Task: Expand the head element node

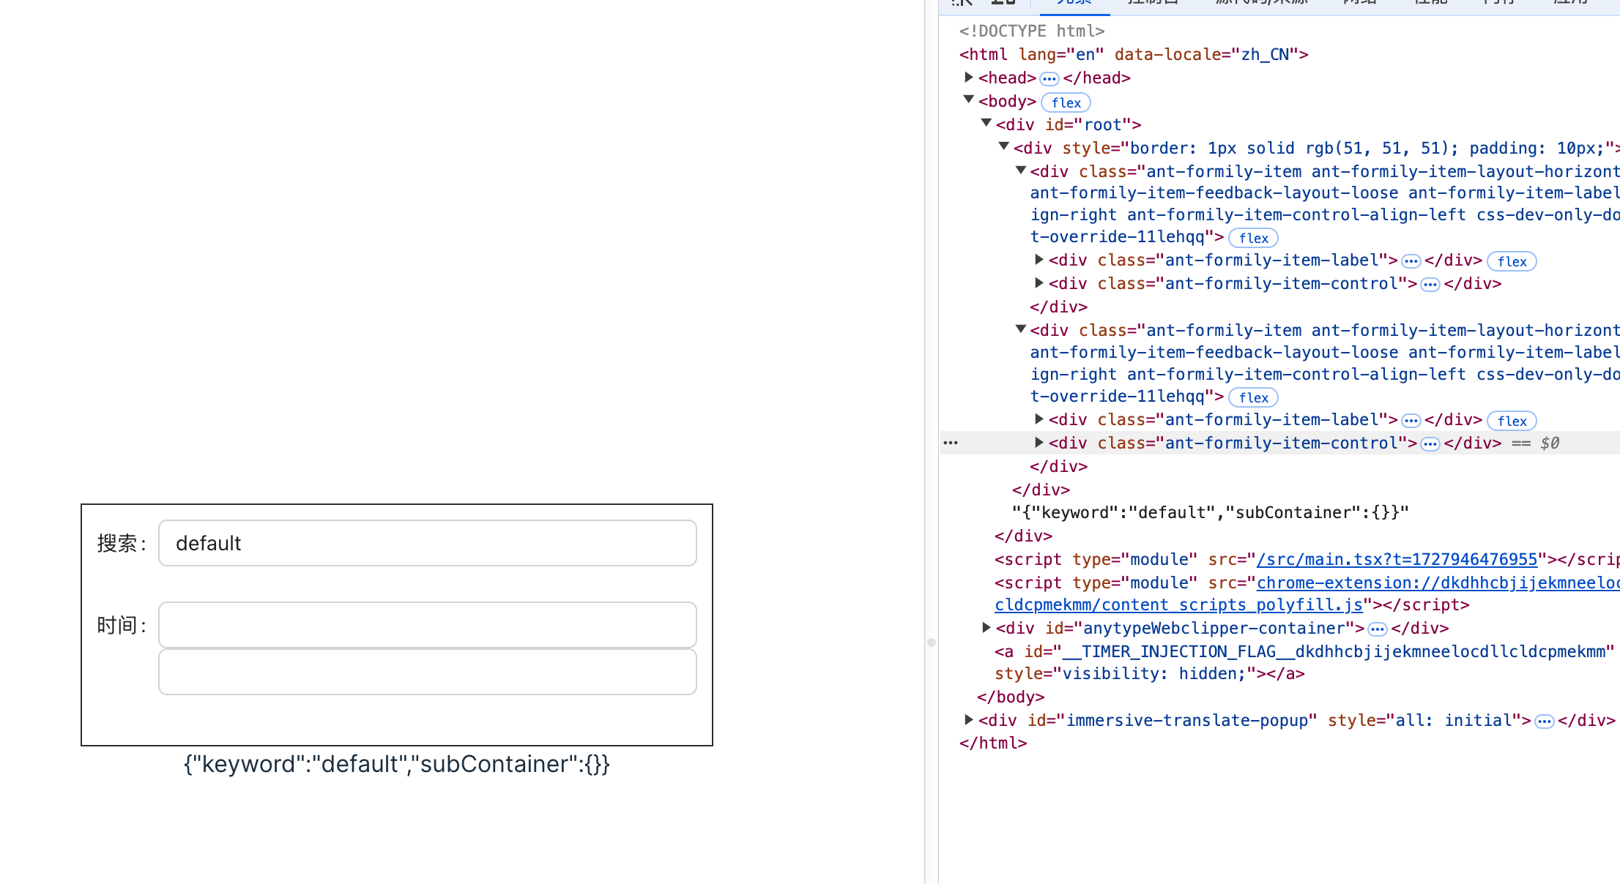Action: click(x=969, y=78)
